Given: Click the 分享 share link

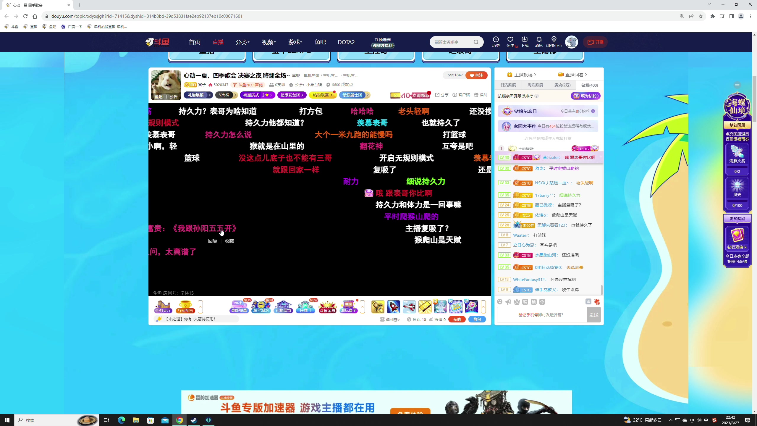Looking at the screenshot, I should 442,95.
